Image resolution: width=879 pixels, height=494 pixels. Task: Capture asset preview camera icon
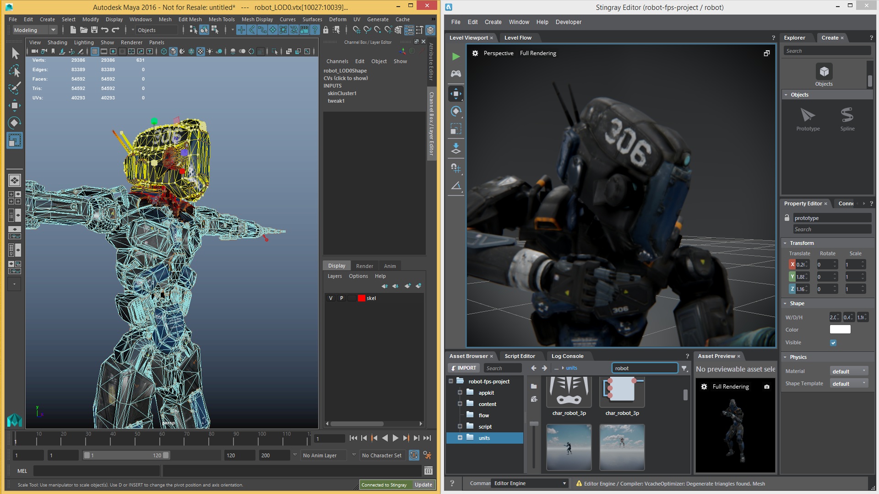click(767, 387)
